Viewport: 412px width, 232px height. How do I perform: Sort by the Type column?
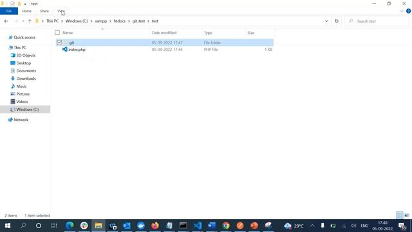pyautogui.click(x=208, y=33)
